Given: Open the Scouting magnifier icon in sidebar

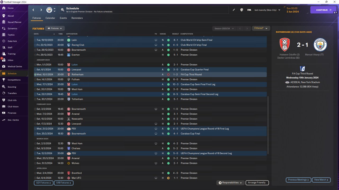Looking at the screenshot, I should click(x=4, y=87).
